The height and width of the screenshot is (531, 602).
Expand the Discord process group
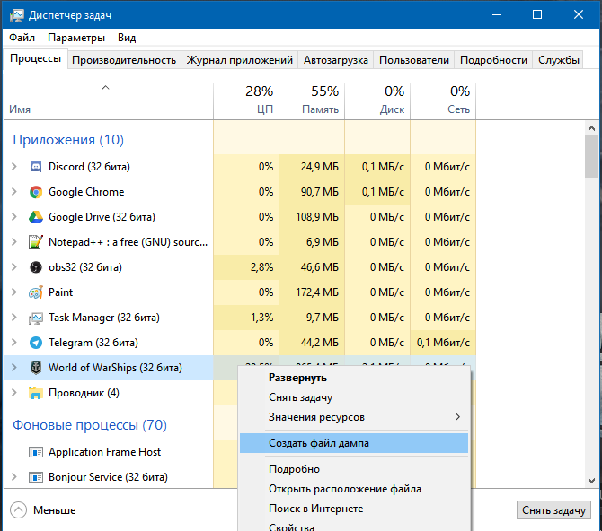[14, 167]
